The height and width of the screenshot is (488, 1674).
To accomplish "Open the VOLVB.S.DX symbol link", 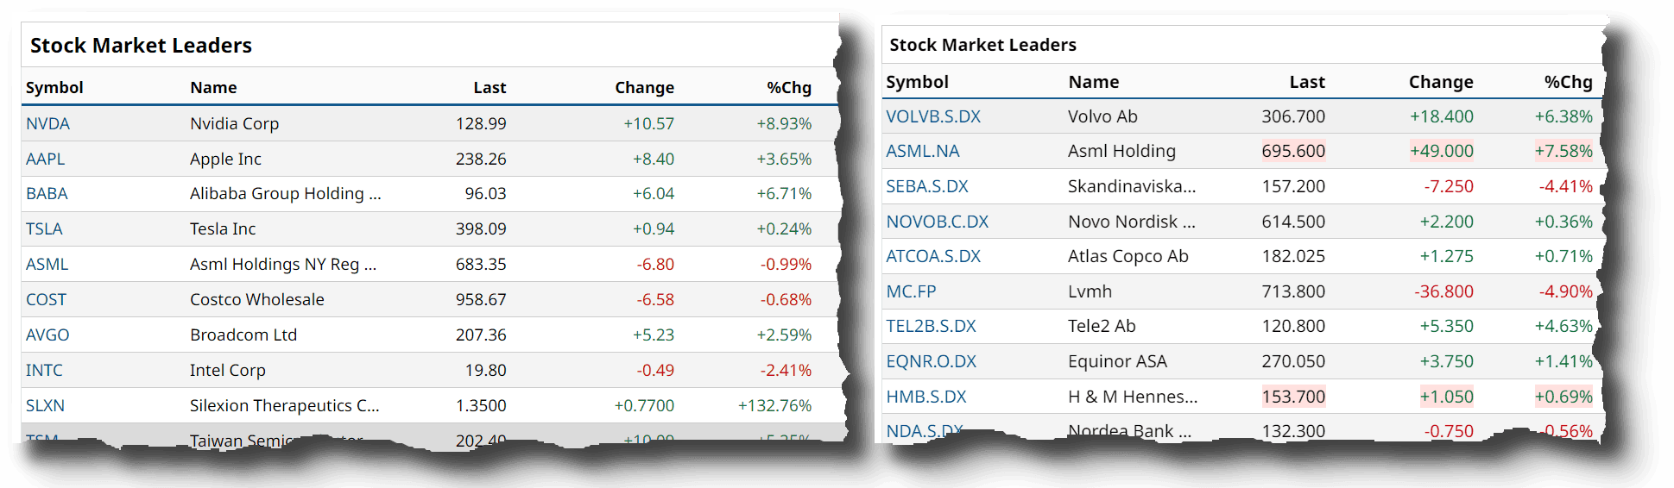I will [933, 116].
